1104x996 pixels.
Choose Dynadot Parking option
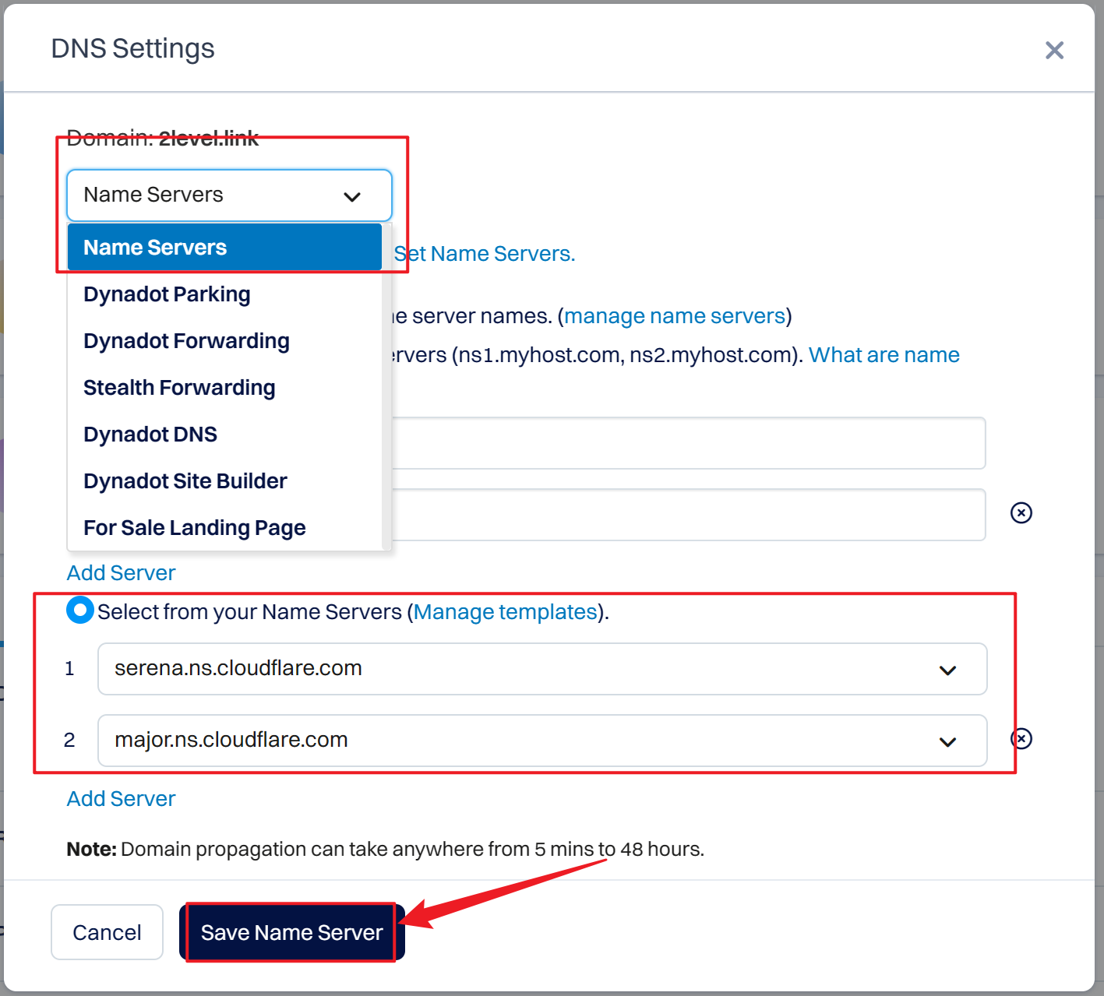[x=167, y=294]
